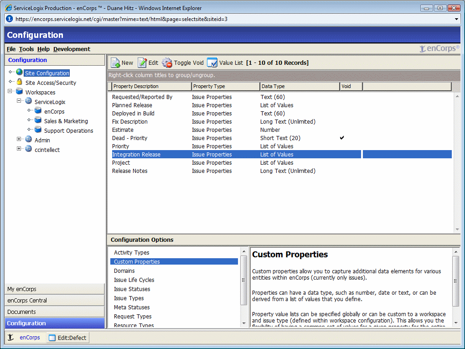The width and height of the screenshot is (465, 349).
Task: Click the Custom Properties description scrollbar thumb
Action: (456, 281)
